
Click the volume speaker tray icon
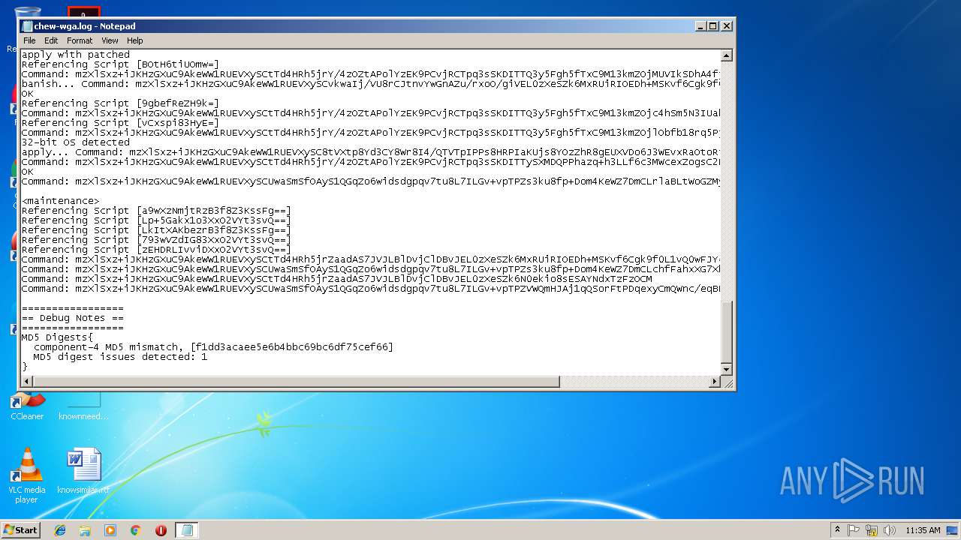click(x=889, y=530)
